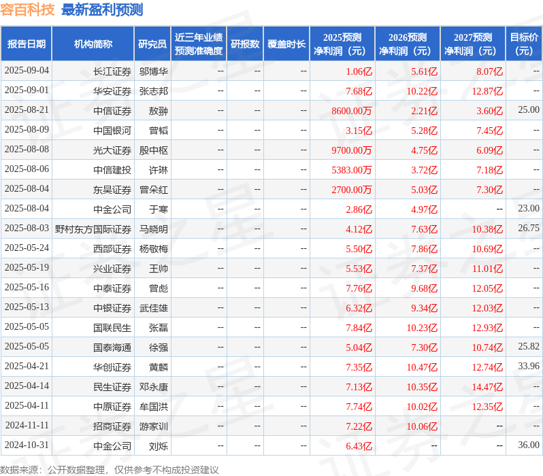
Task: Click the 研究员 column header
Action: (152, 44)
